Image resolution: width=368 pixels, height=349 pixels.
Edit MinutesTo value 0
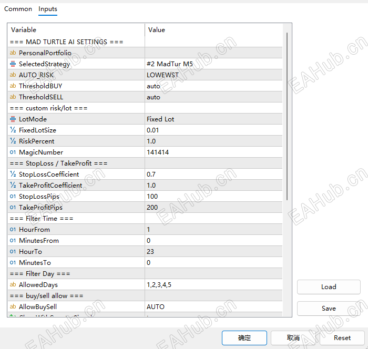pos(213,262)
